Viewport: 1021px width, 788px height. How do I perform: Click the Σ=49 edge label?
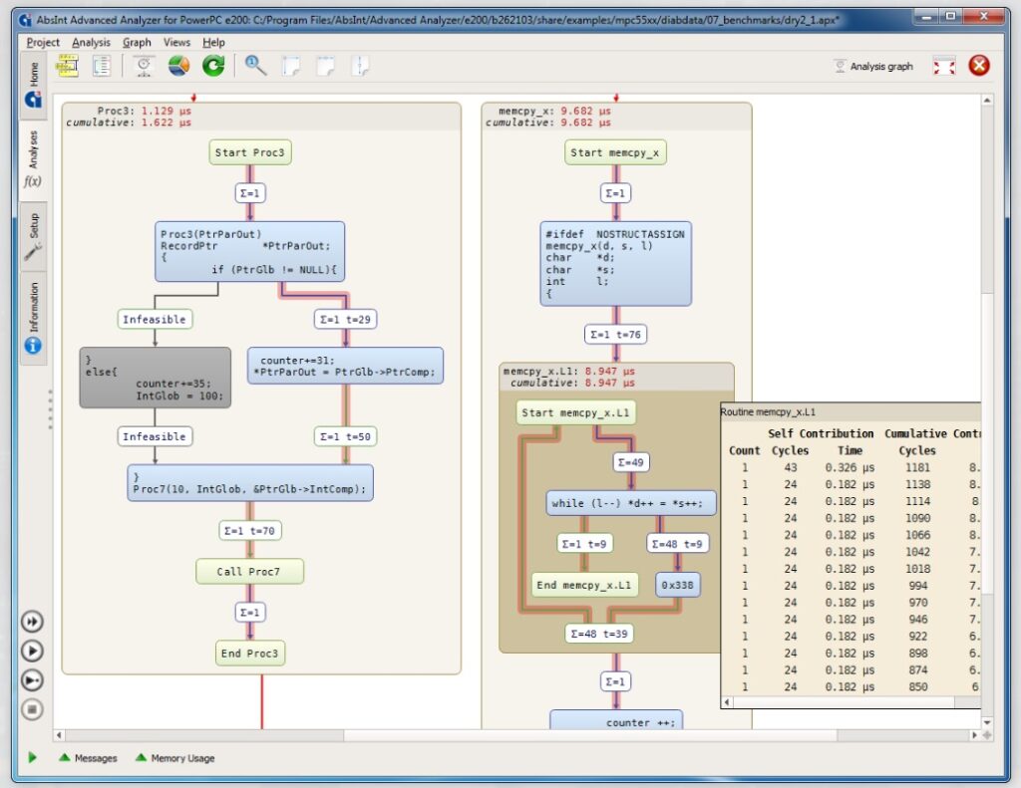[631, 462]
